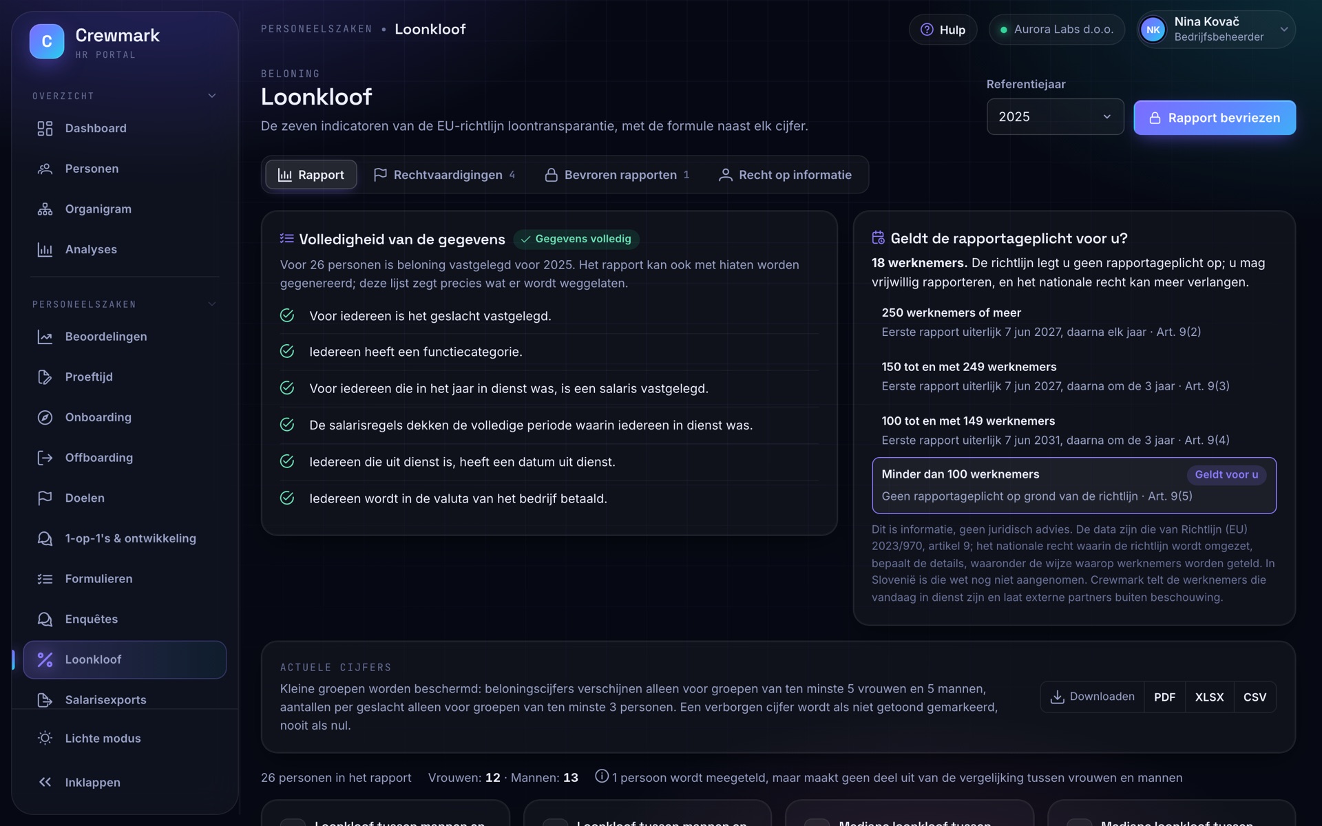The width and height of the screenshot is (1322, 826).
Task: Download the report as CSV
Action: [1255, 697]
